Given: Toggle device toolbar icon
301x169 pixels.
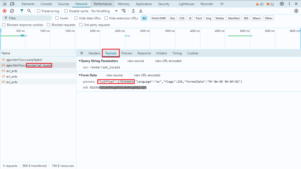Looking at the screenshot, I should click(x=12, y=4).
